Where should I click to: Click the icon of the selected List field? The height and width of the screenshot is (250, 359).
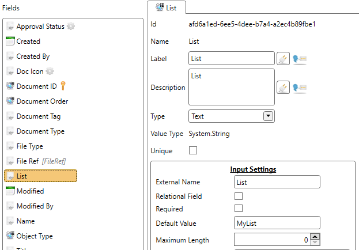point(10,176)
